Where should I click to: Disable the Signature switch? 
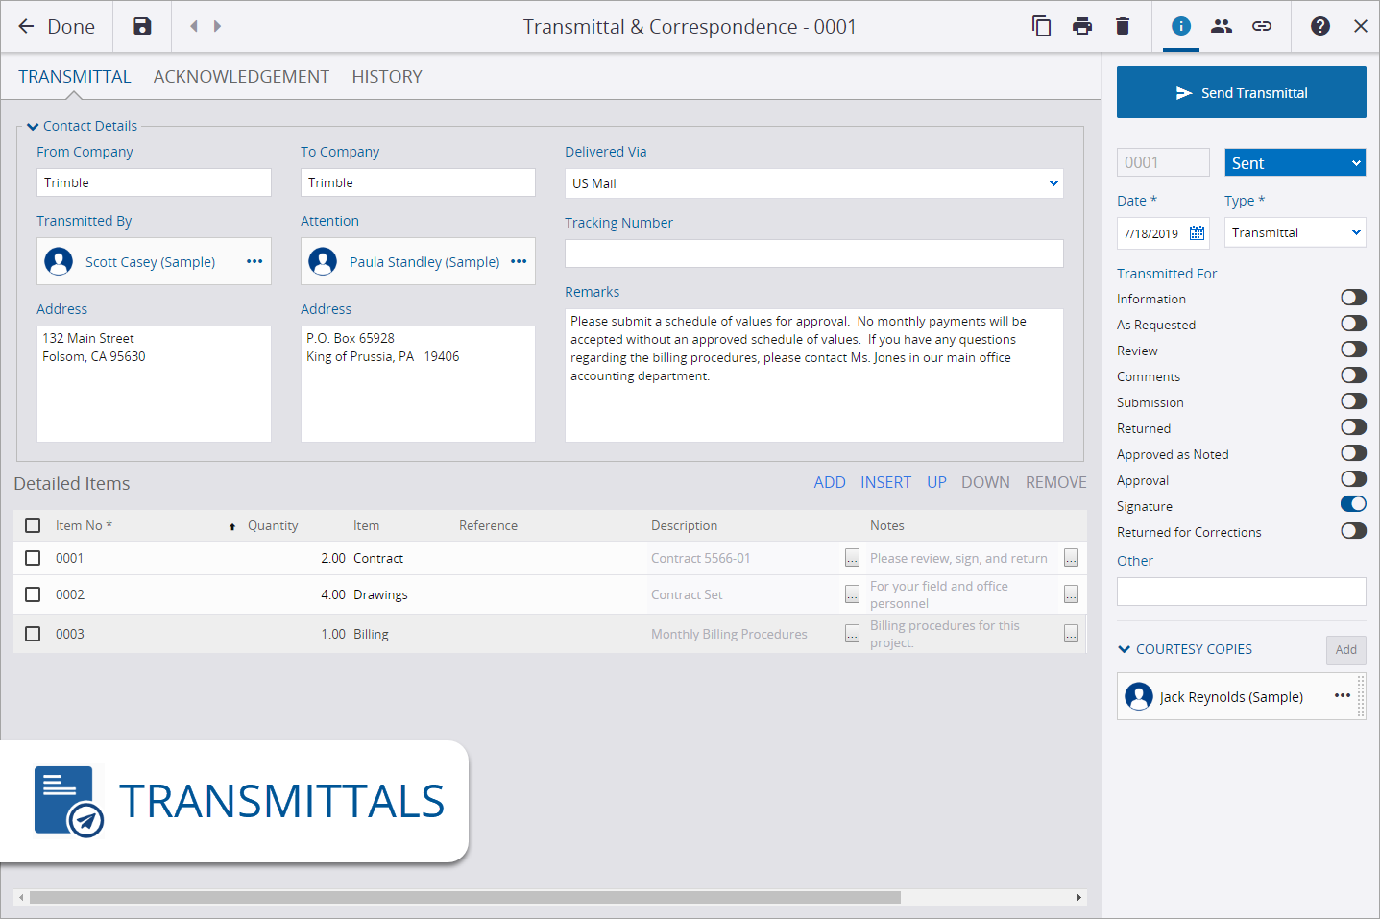[1354, 504]
